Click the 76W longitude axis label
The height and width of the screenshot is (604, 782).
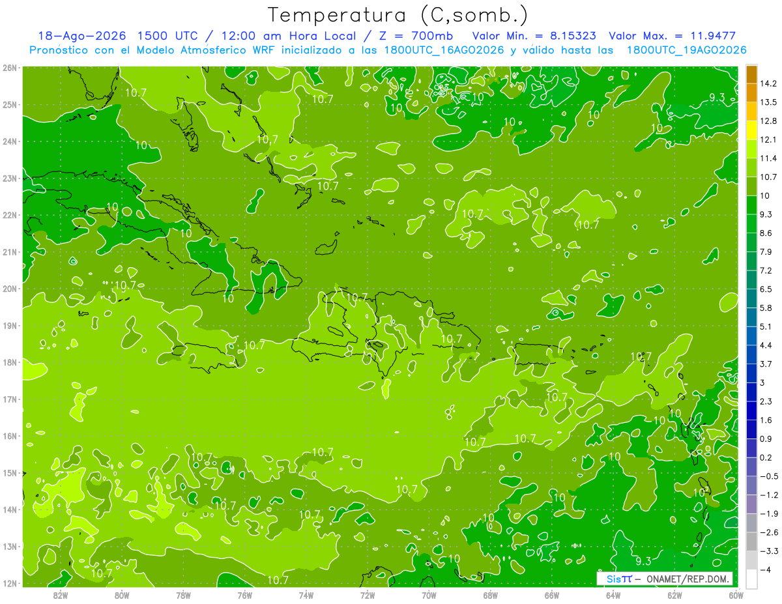244,595
